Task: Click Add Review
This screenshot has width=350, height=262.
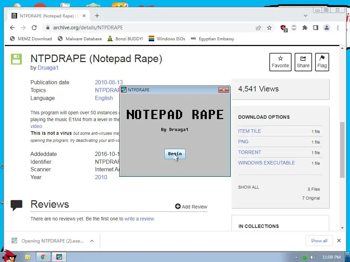Action: coord(191,207)
